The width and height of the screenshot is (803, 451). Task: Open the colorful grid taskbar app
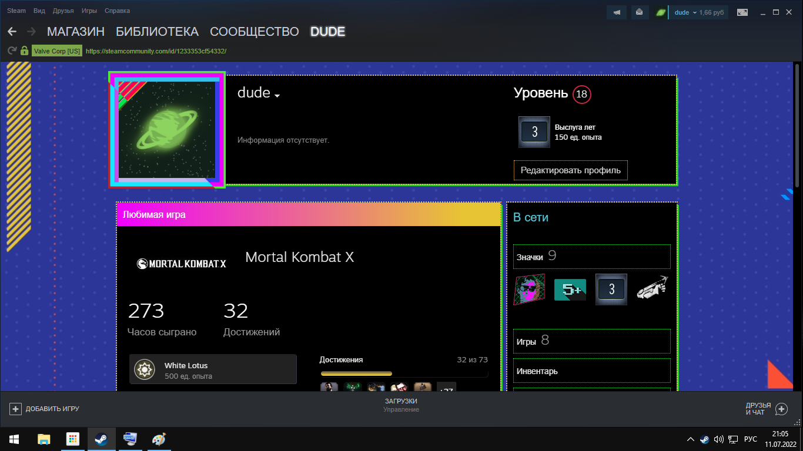tap(73, 439)
